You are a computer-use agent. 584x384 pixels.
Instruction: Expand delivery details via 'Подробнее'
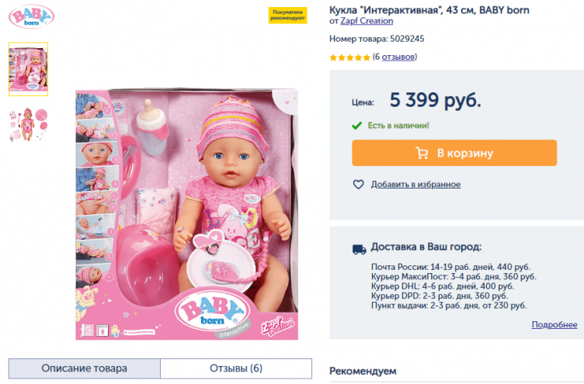[554, 325]
